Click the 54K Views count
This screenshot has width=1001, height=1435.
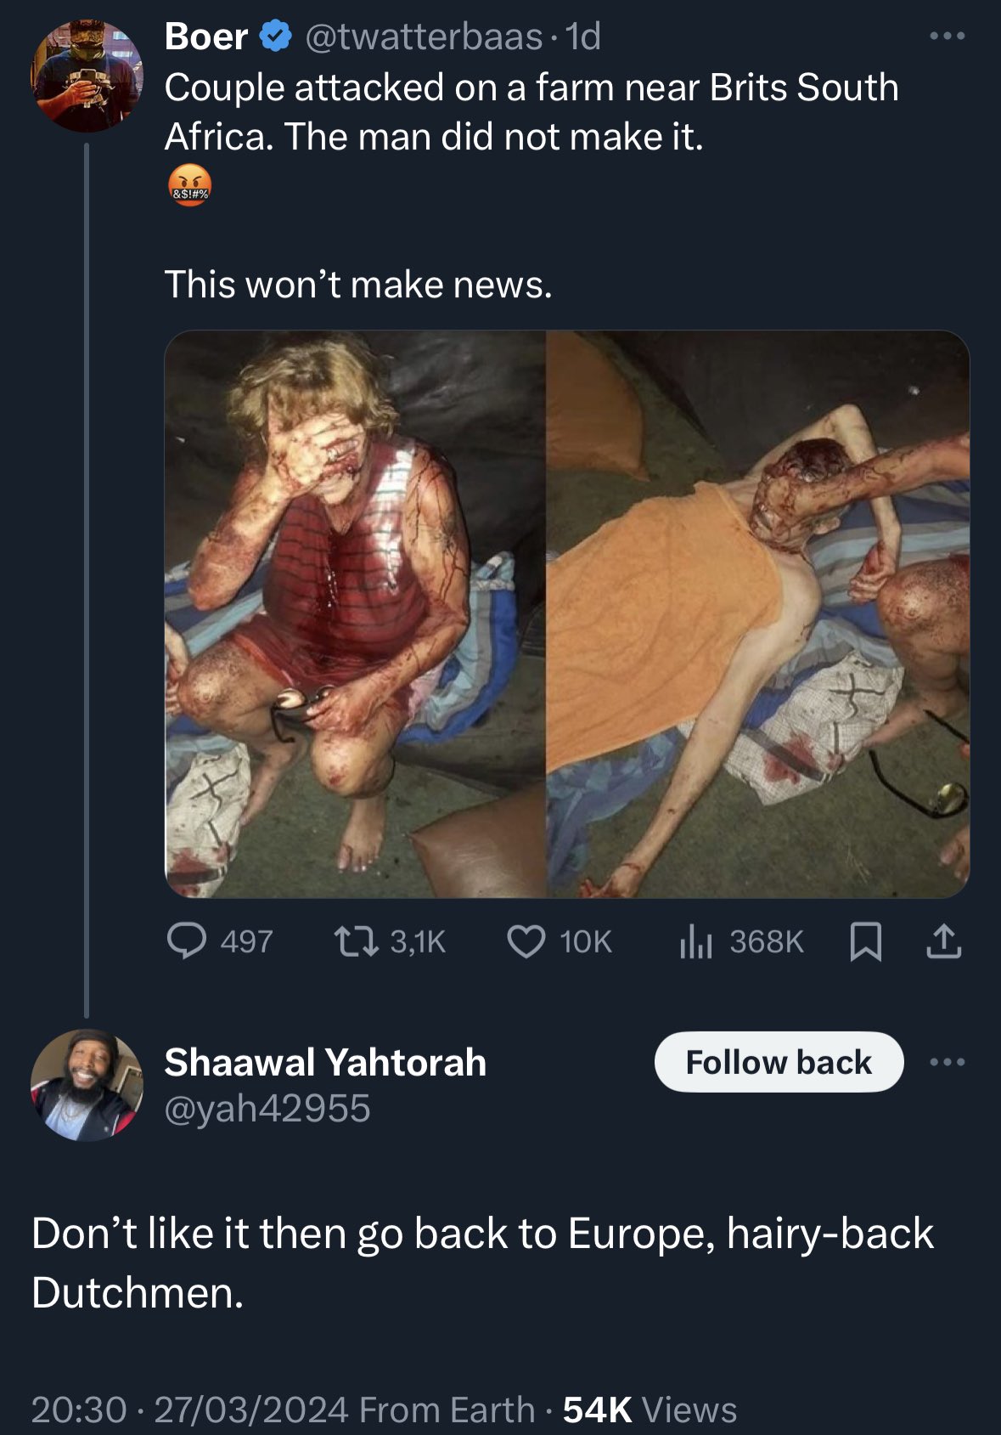click(x=650, y=1410)
